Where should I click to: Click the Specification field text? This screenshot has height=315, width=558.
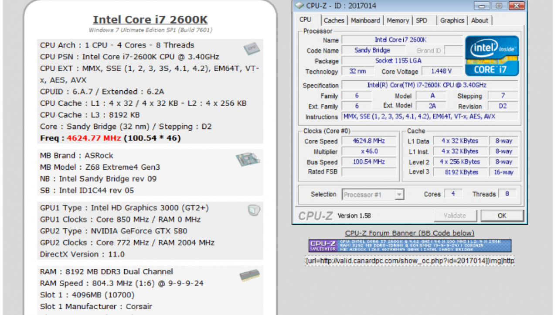[430, 85]
